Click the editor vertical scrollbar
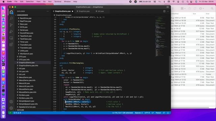 (170, 66)
